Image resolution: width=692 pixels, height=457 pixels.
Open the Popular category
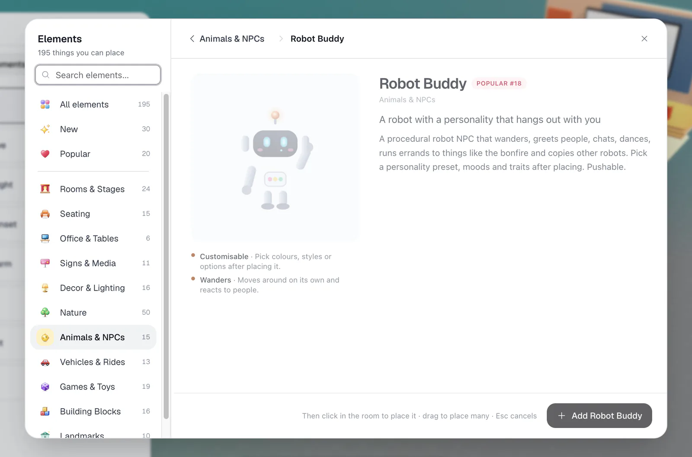[93, 153]
